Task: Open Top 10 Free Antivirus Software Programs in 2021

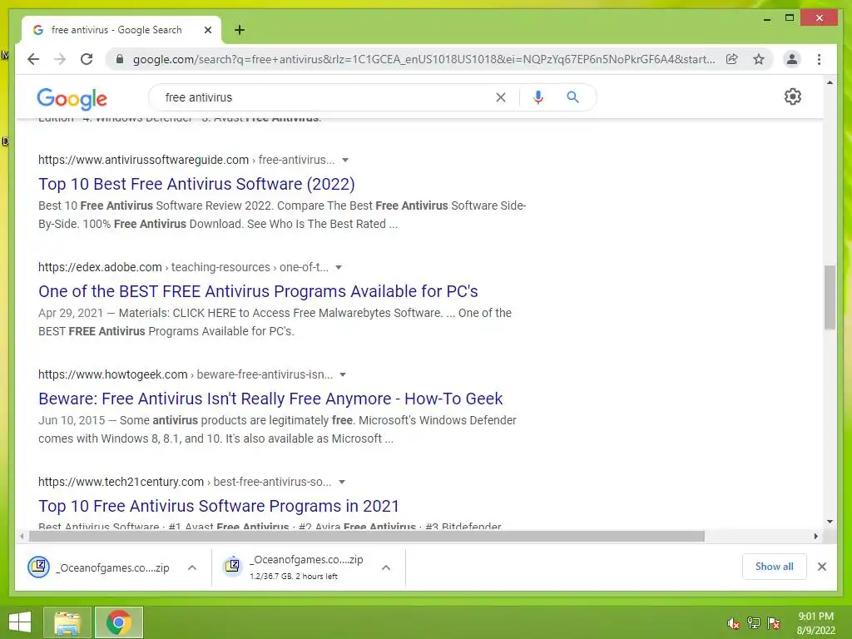Action: click(x=219, y=506)
